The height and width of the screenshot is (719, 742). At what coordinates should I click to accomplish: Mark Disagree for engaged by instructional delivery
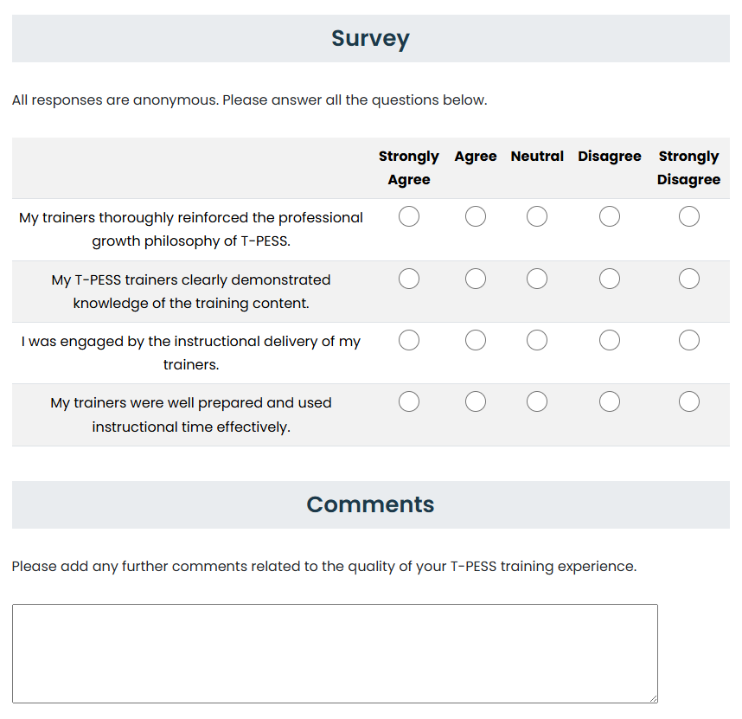[x=610, y=340]
